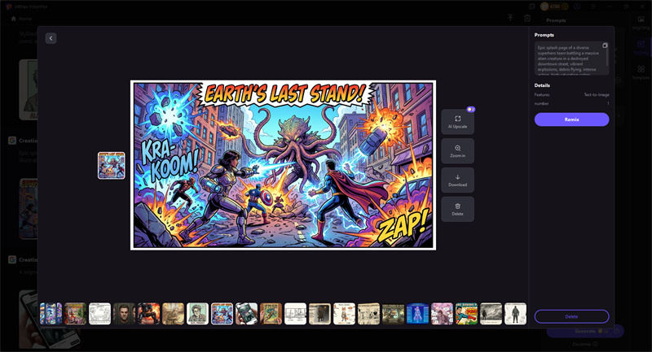Click the 'Text-to-Image' feature value

pyautogui.click(x=597, y=95)
